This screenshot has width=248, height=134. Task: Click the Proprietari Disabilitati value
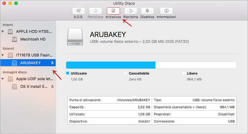coord(226,114)
